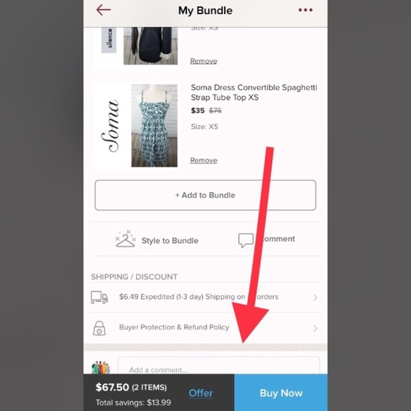The height and width of the screenshot is (411, 411).
Task: Tap the $67.50 (2 items) total
Action: point(131,387)
